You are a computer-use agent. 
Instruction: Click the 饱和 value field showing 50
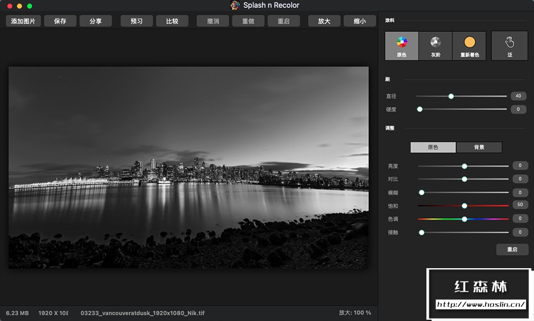520,205
